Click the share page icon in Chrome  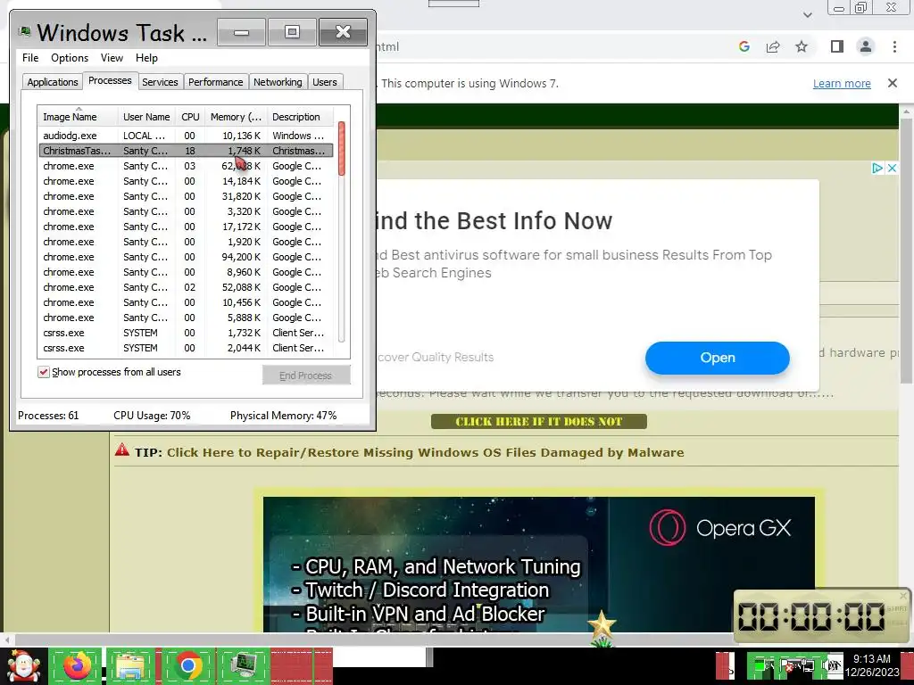pyautogui.click(x=773, y=46)
